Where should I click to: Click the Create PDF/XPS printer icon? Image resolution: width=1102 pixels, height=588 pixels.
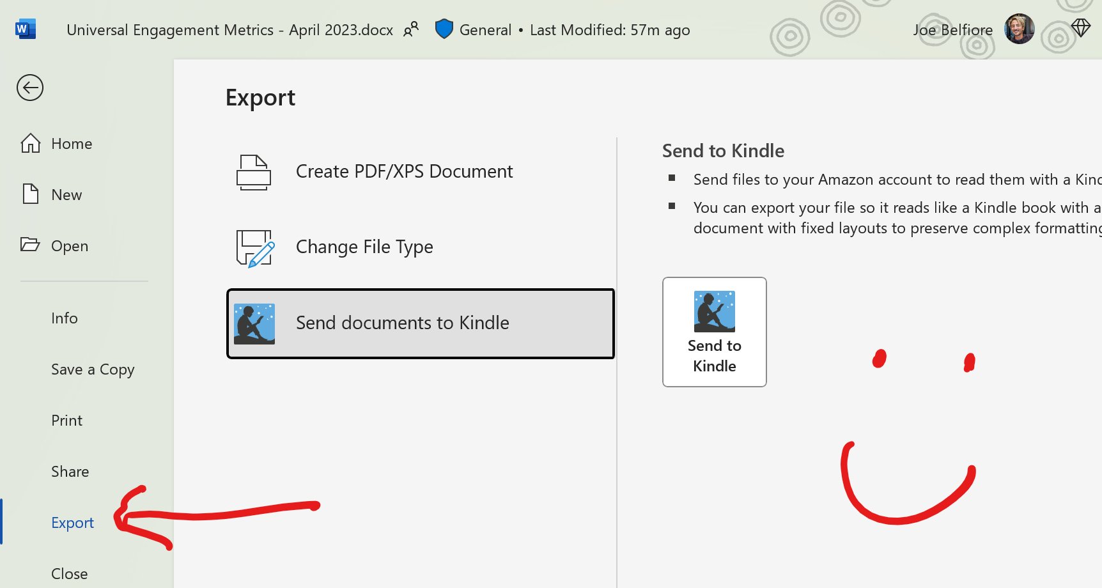point(254,172)
